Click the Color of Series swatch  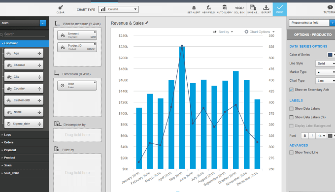[x=330, y=55]
